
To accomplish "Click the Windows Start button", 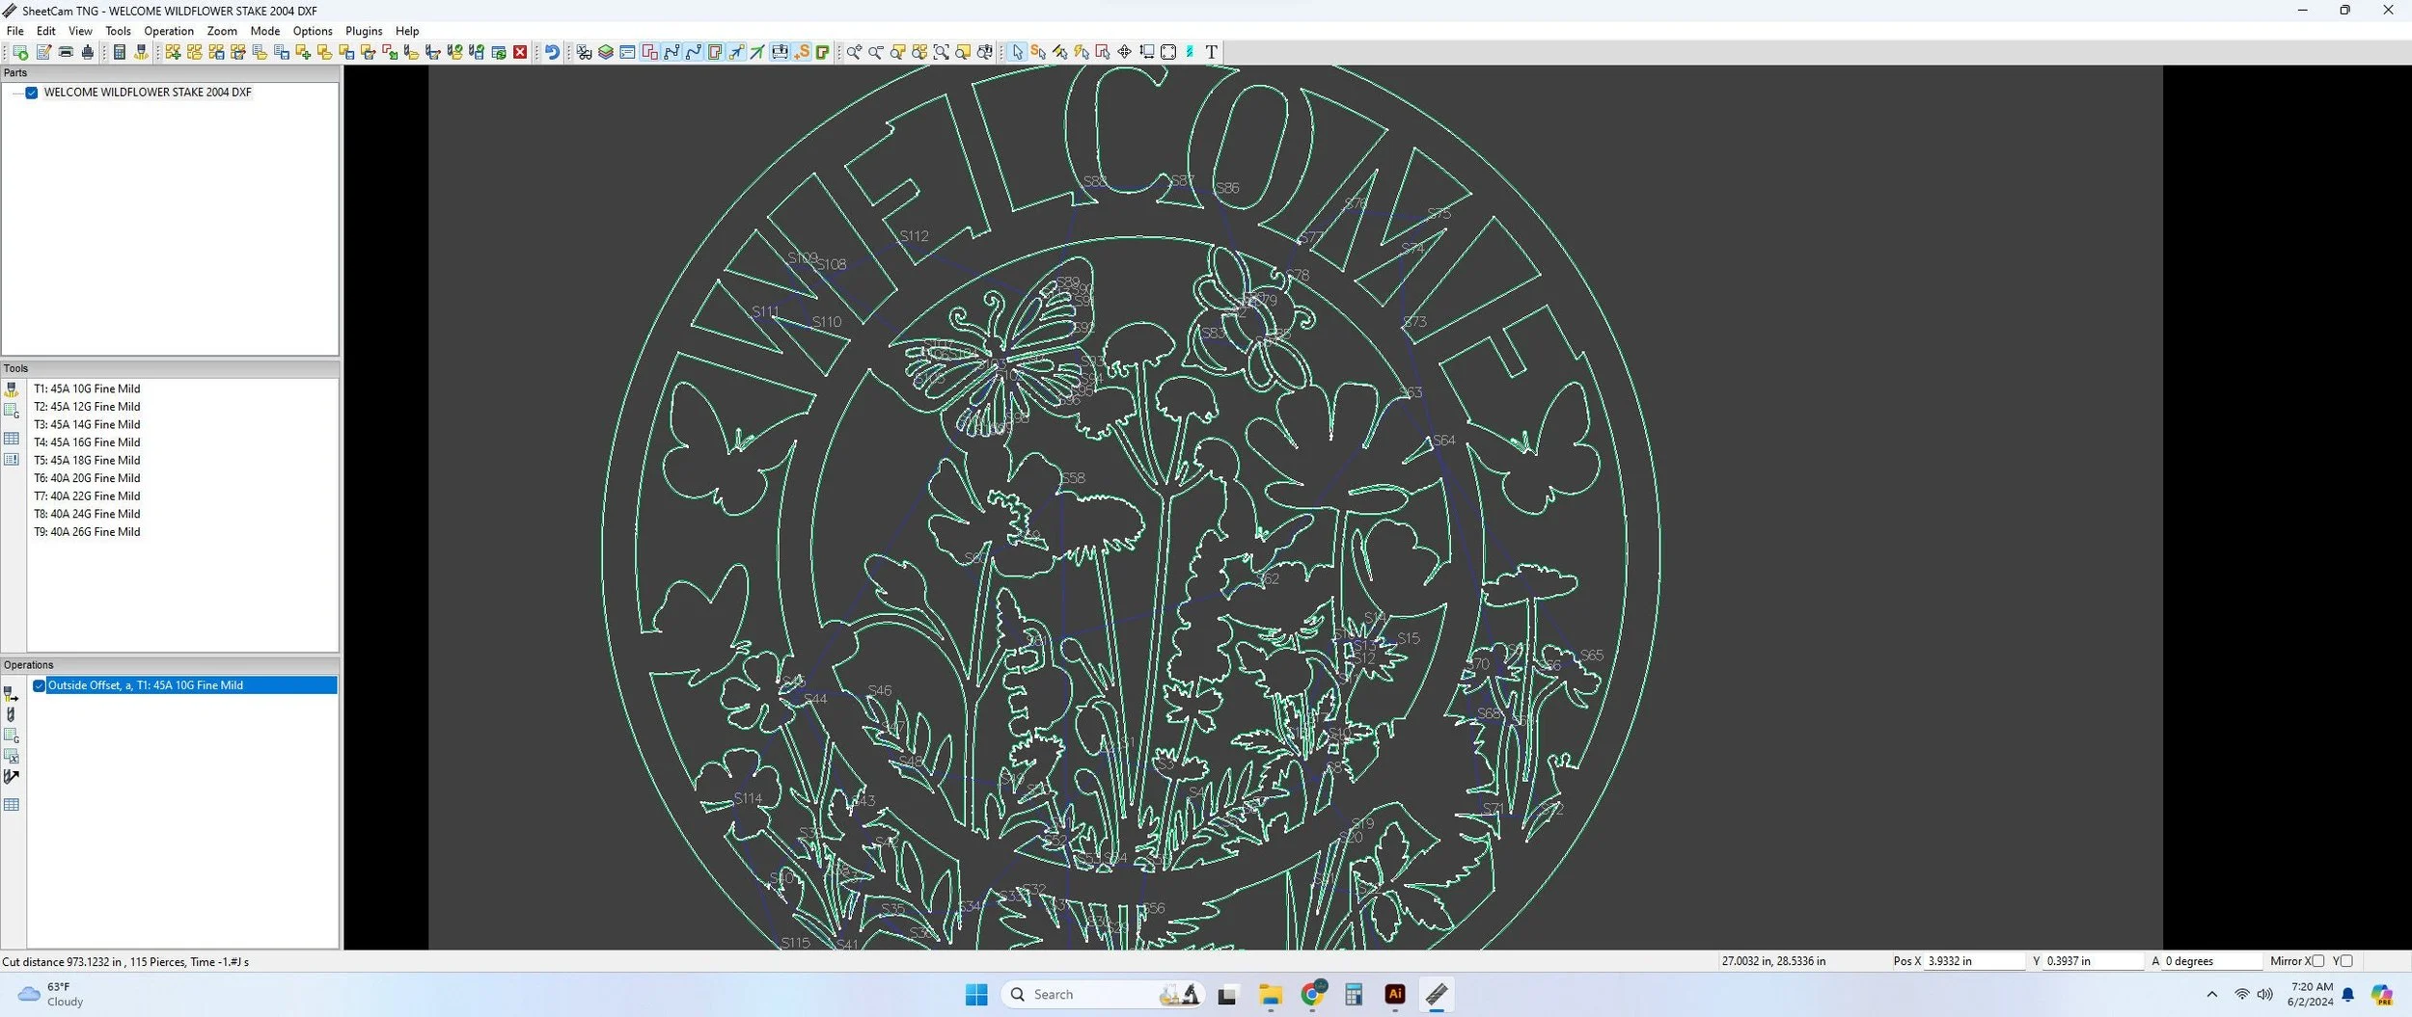I will (x=976, y=994).
